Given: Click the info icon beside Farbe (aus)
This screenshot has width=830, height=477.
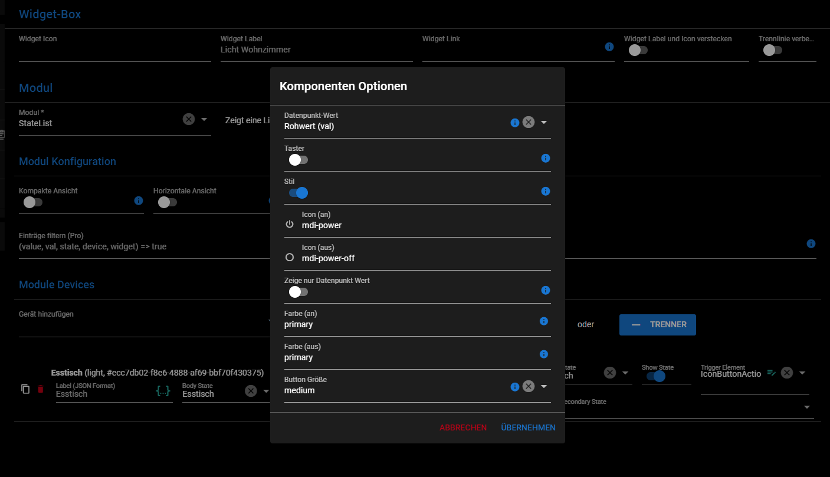Looking at the screenshot, I should 544,354.
